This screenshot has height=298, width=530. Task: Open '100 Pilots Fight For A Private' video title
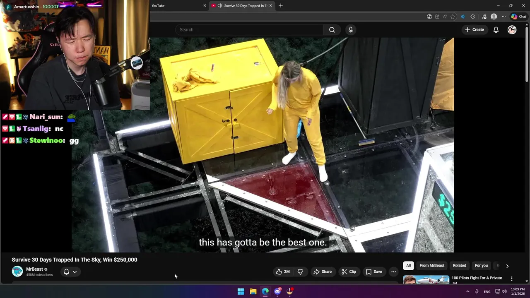[477, 280]
